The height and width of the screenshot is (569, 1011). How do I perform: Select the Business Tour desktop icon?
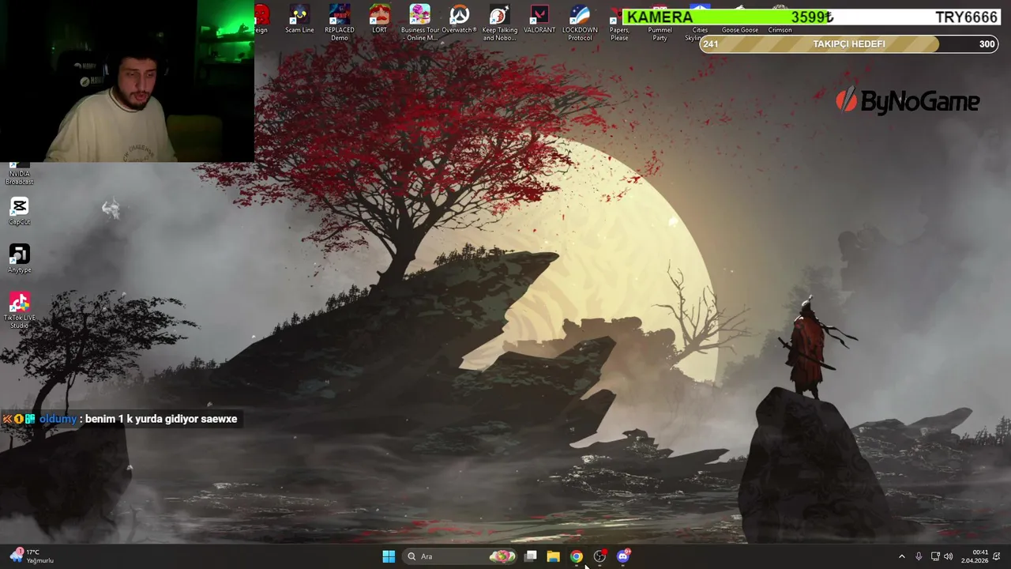tap(420, 23)
